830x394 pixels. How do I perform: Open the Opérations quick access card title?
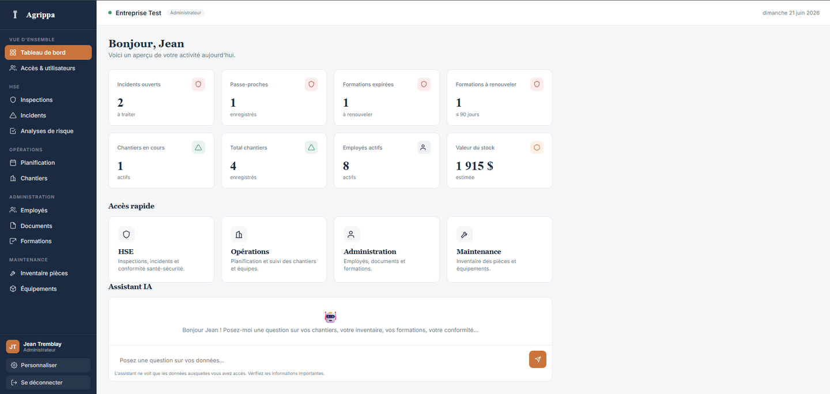(250, 252)
